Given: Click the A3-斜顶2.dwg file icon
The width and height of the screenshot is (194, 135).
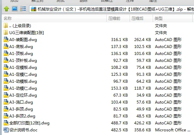Looking at the screenshot, I should (x=6, y=116).
